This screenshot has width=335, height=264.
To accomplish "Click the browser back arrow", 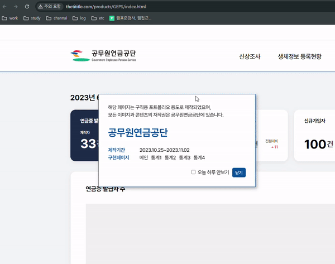I will click(4, 7).
